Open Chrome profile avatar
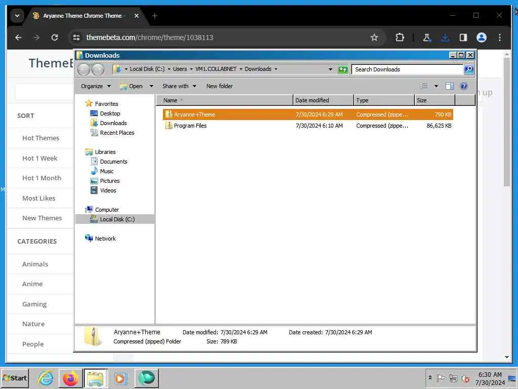 pos(482,37)
